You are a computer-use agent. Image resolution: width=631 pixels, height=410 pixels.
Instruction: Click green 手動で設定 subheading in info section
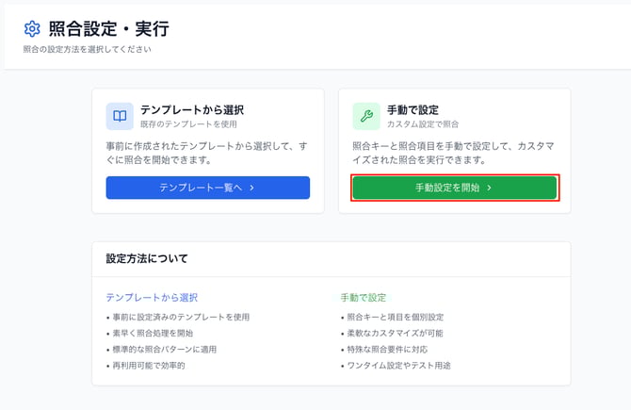[364, 297]
